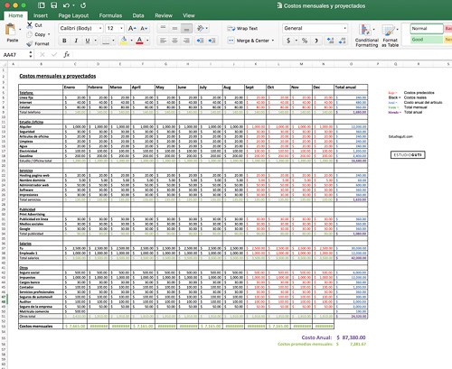Open the workbook panel icon beside Save
Viewport: 452px width, 369px height.
tap(42, 5)
